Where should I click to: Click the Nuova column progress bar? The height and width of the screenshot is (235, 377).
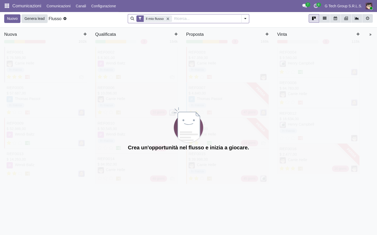pos(25,42)
